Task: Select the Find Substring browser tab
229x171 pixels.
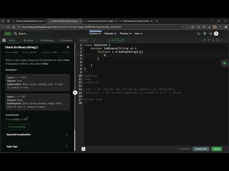Action: click(x=136, y=21)
